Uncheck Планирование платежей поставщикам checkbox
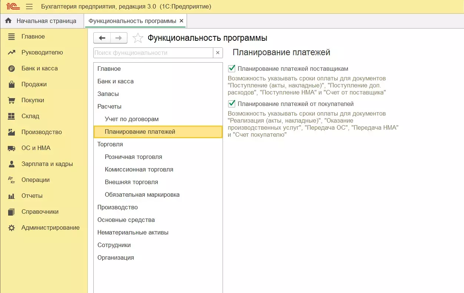The height and width of the screenshot is (293, 464). coord(232,69)
